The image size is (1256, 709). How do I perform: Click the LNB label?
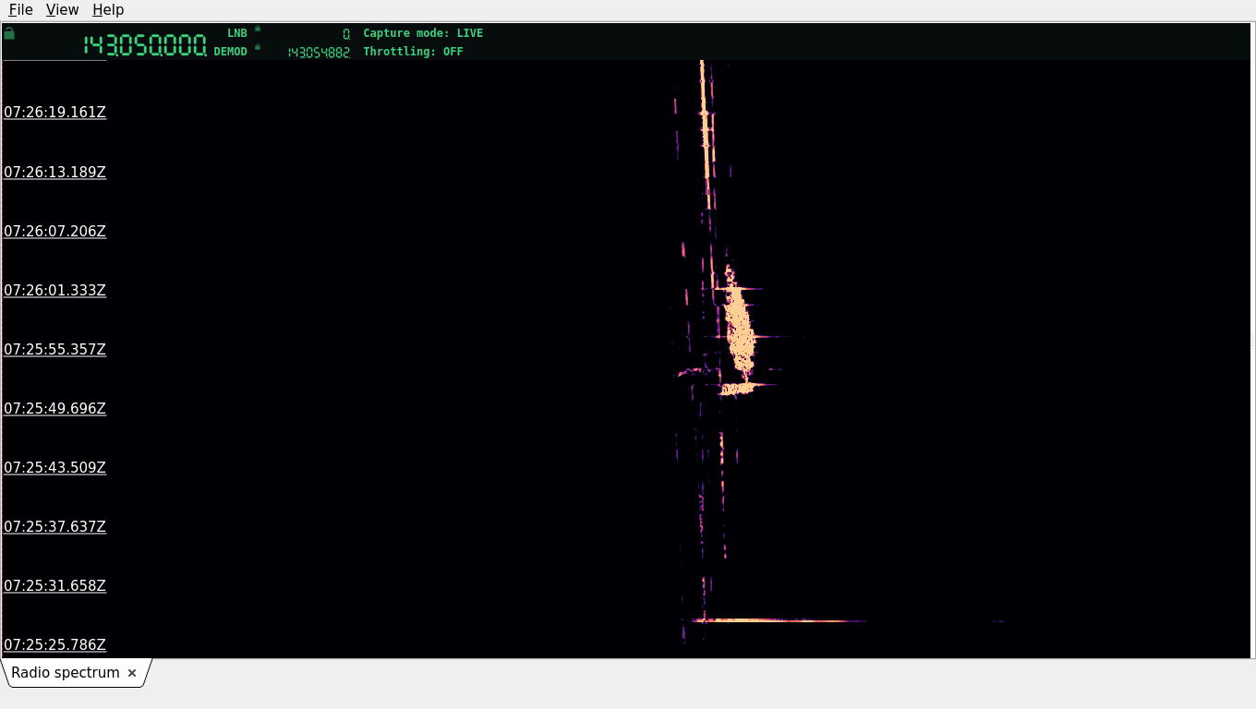pos(237,33)
